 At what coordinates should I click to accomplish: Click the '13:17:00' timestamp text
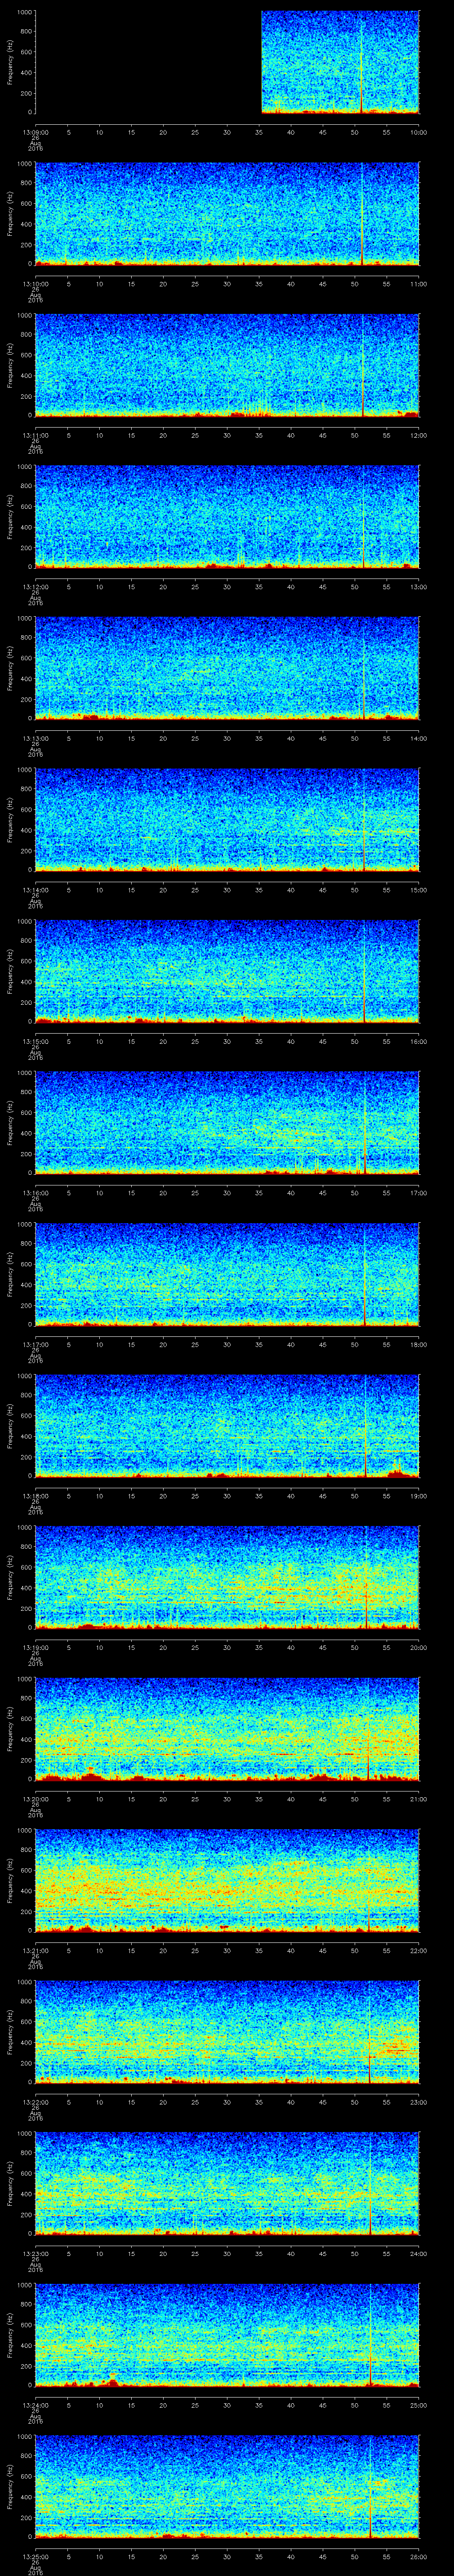[36, 1344]
